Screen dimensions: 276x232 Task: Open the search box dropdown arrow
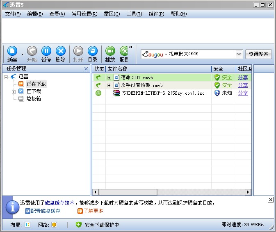pos(239,54)
